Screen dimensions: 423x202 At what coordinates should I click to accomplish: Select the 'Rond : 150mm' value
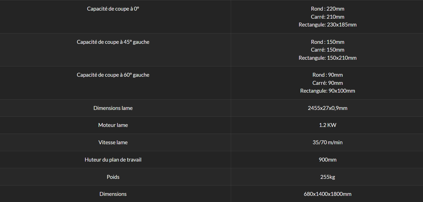pos(328,42)
